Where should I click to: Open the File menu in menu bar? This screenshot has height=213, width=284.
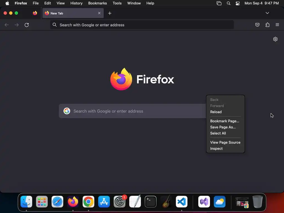(35, 3)
